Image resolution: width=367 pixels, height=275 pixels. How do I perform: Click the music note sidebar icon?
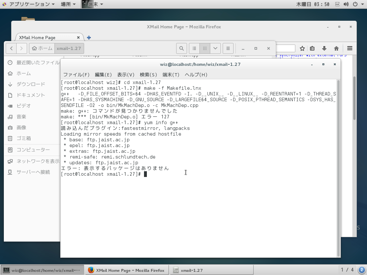coord(10,117)
